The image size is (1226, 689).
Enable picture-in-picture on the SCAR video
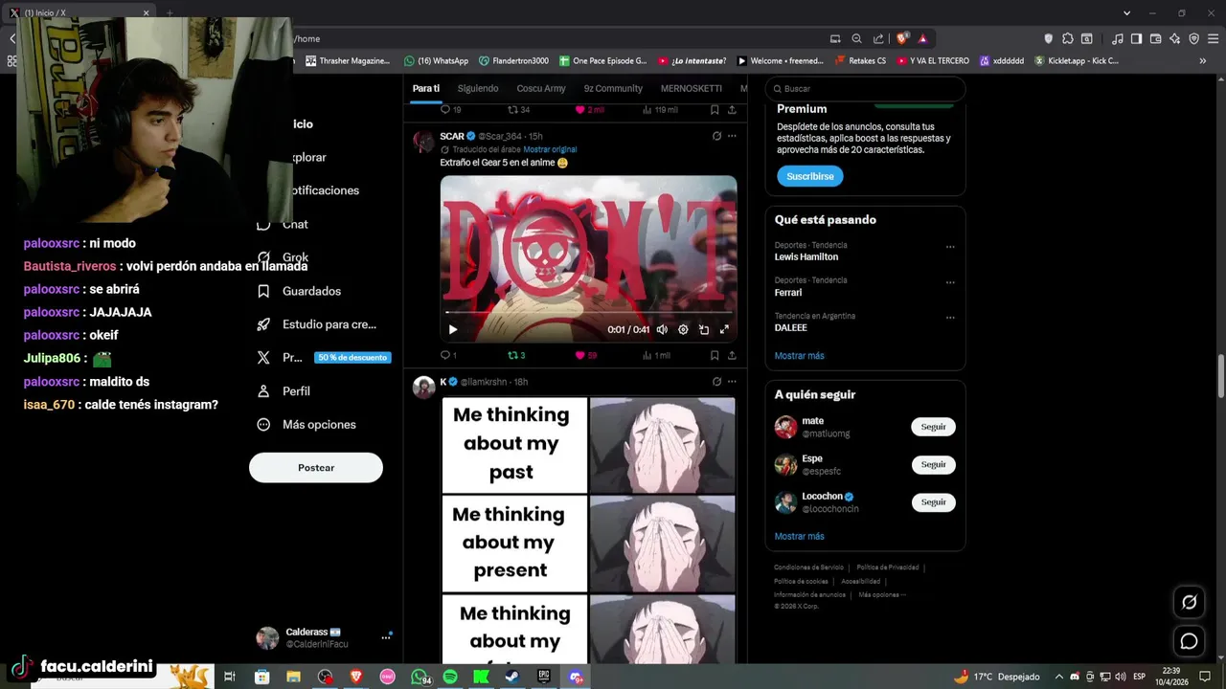(704, 329)
